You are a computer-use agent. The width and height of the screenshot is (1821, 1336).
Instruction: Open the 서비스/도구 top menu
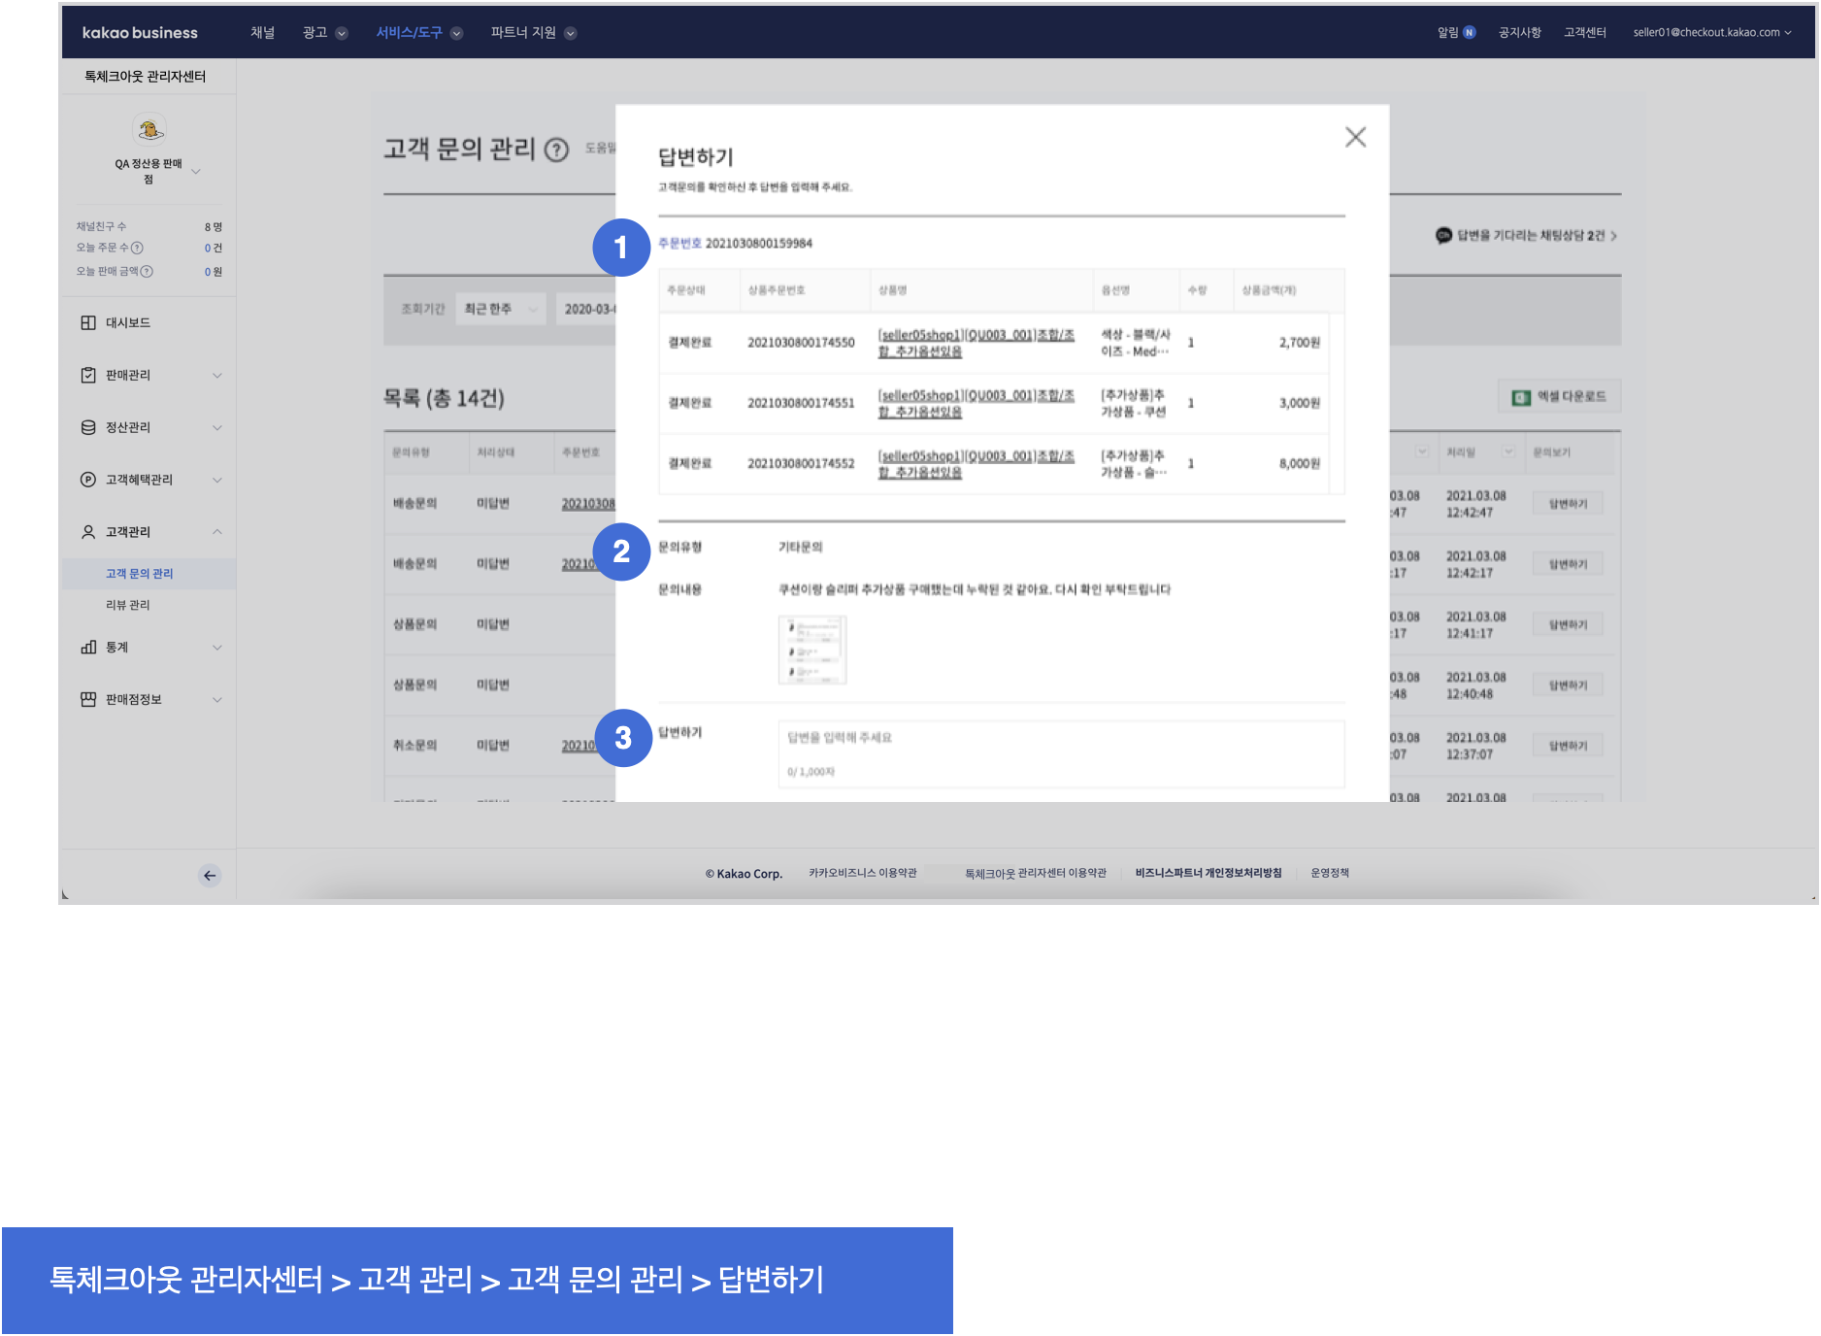[x=418, y=32]
